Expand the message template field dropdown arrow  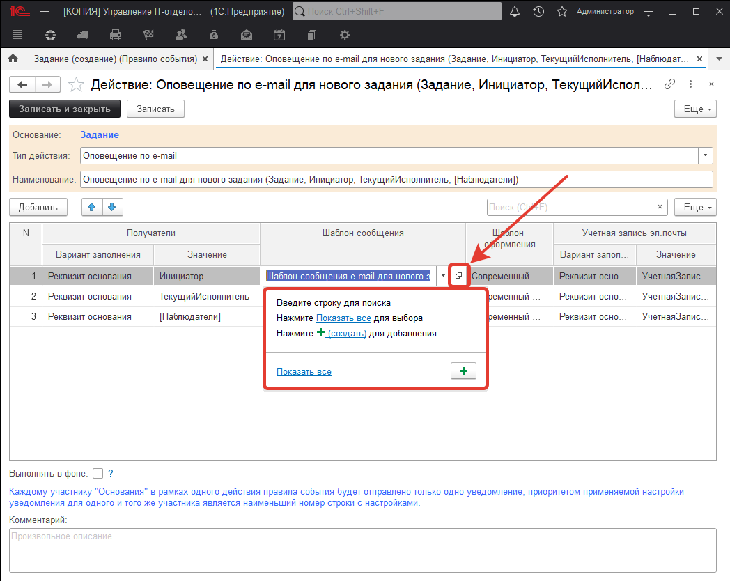pos(443,276)
